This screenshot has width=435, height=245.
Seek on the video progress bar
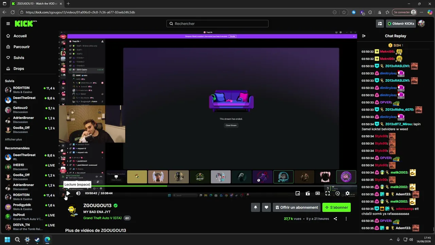[208, 186]
